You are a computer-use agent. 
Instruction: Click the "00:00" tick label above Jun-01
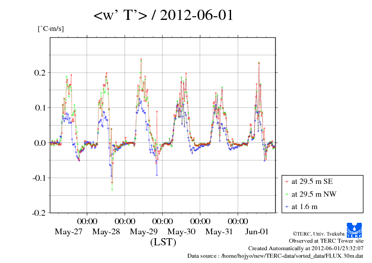coord(238,221)
